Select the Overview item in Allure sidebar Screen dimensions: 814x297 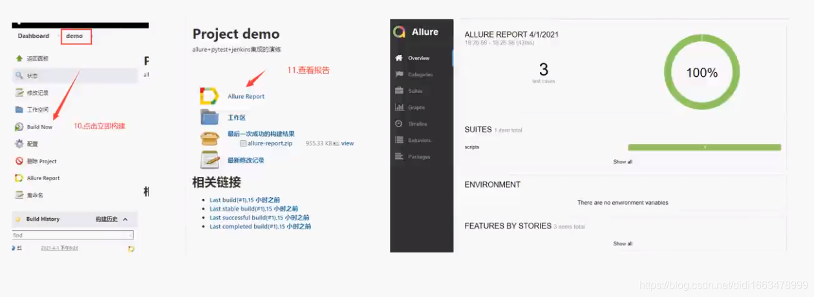pyautogui.click(x=421, y=58)
